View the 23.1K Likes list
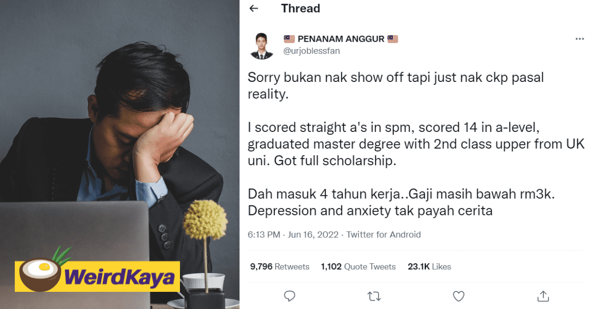 point(429,267)
